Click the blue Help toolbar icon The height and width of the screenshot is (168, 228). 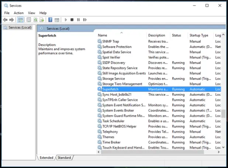point(50,20)
